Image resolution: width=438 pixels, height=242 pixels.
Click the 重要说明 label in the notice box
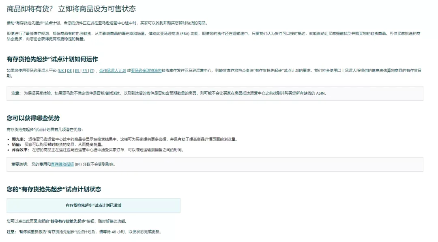pos(19,164)
